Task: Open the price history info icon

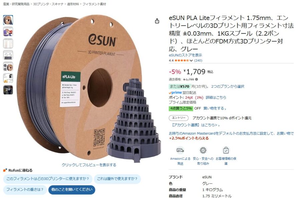Action: 197,79
